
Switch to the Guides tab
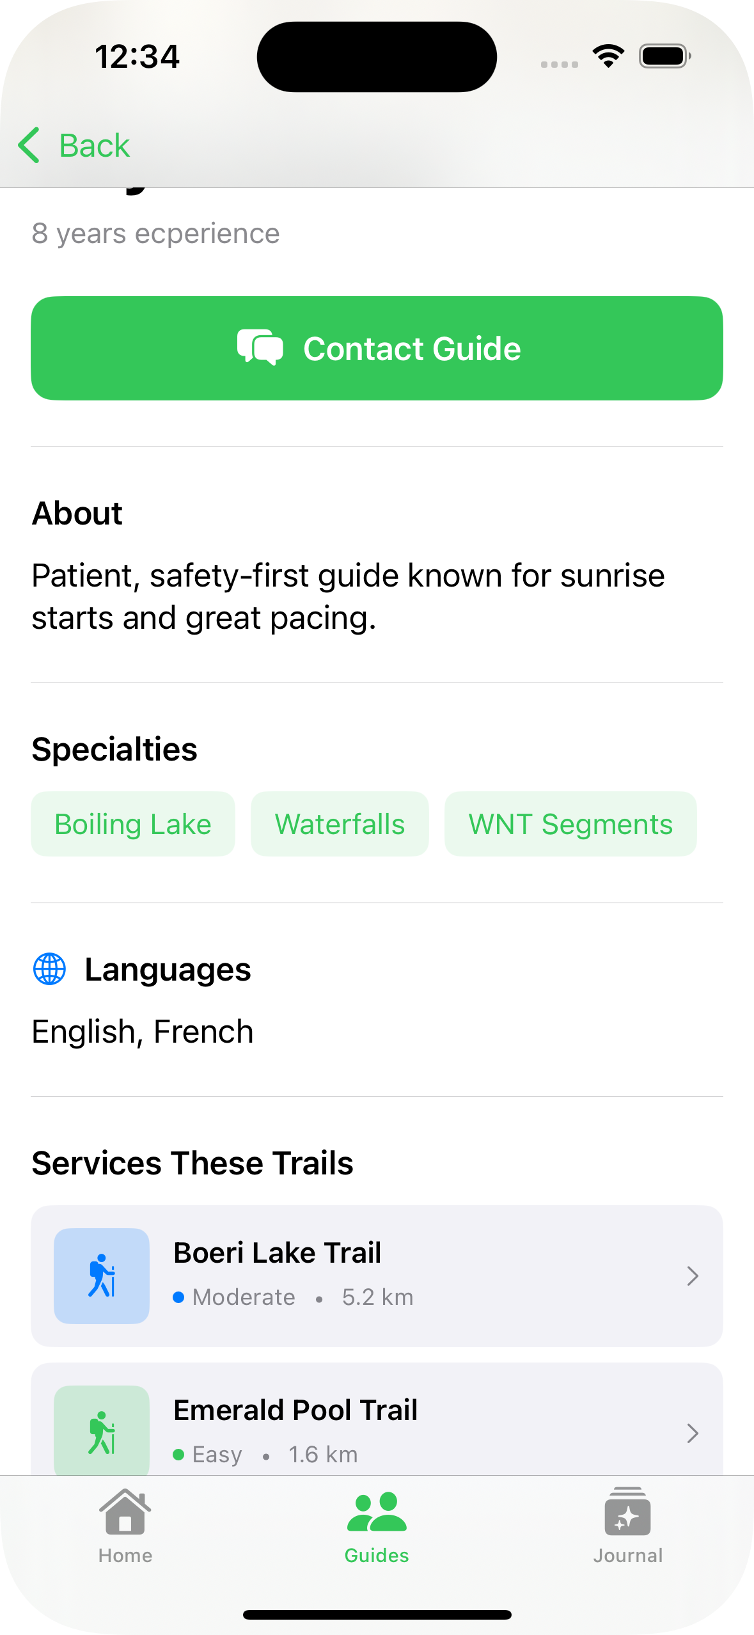coord(377,1532)
